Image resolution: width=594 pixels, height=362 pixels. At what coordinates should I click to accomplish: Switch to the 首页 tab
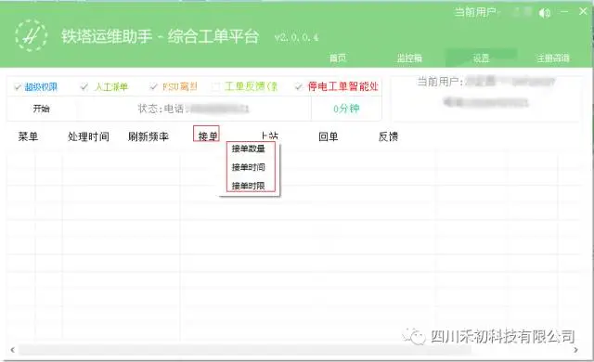coord(338,58)
